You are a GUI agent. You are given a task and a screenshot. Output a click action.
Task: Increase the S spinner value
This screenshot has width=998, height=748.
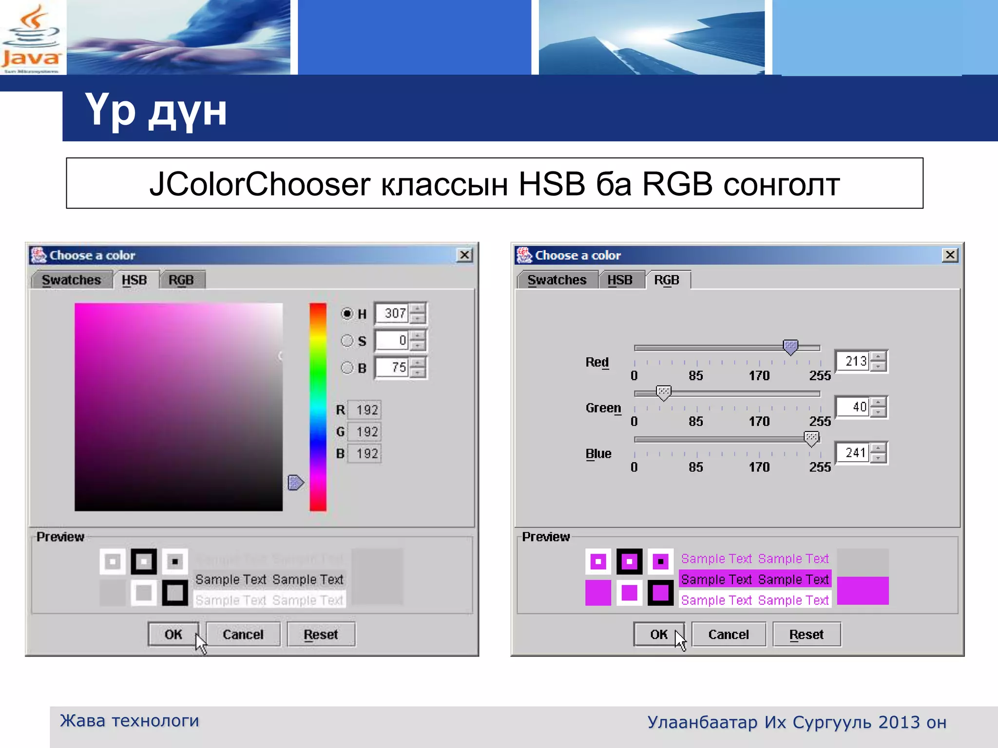click(417, 336)
